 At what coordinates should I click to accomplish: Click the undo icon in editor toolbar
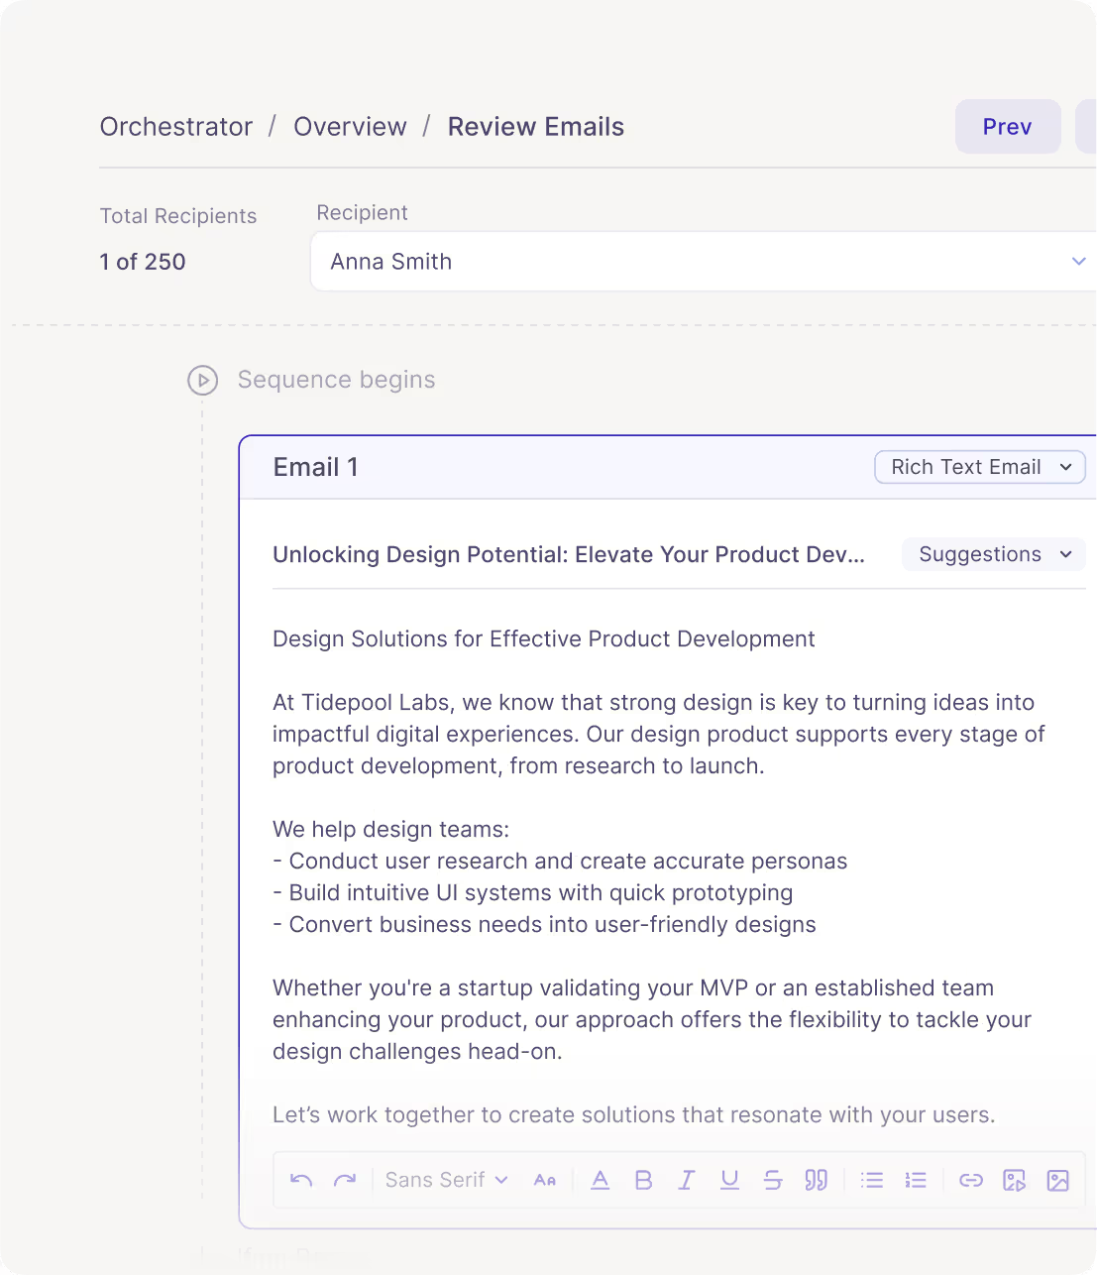301,1180
